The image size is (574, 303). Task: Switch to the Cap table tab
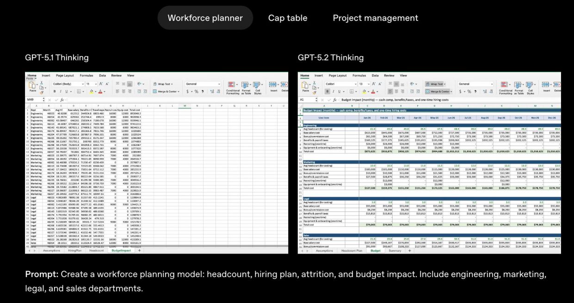[x=288, y=18]
